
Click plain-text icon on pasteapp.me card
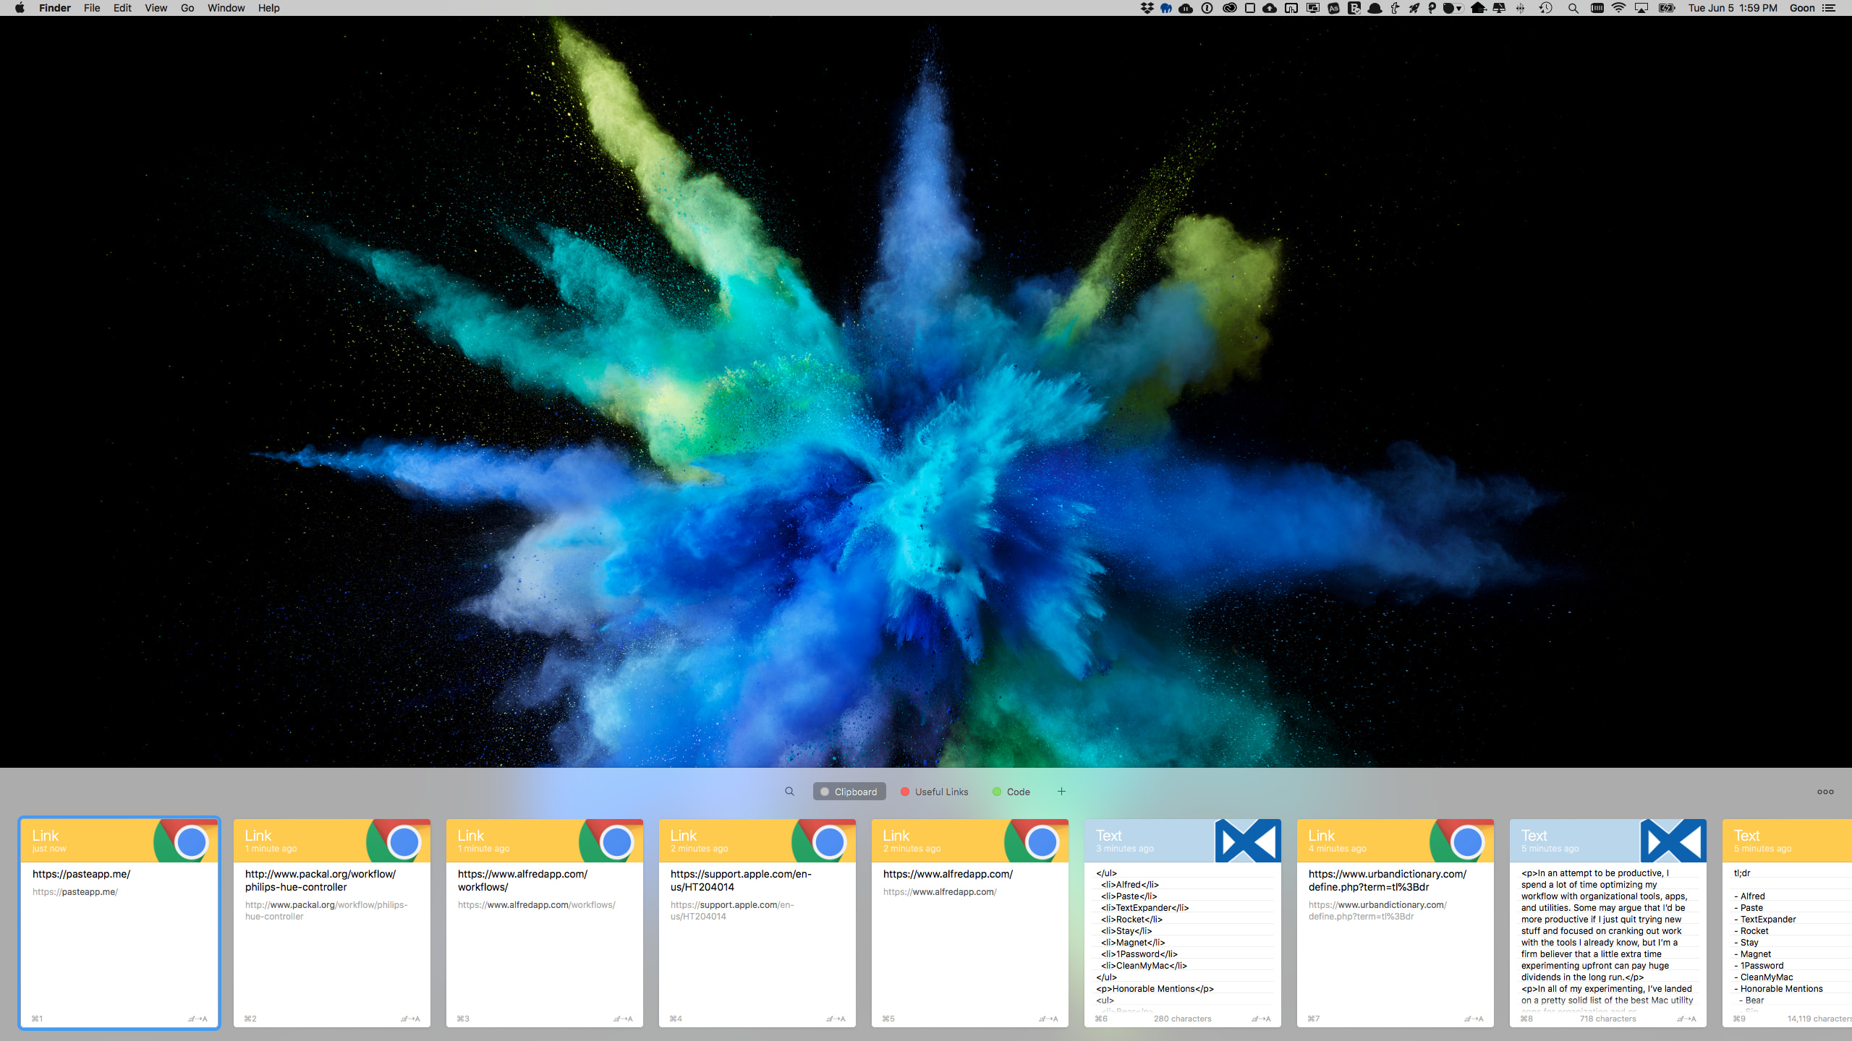(197, 1019)
